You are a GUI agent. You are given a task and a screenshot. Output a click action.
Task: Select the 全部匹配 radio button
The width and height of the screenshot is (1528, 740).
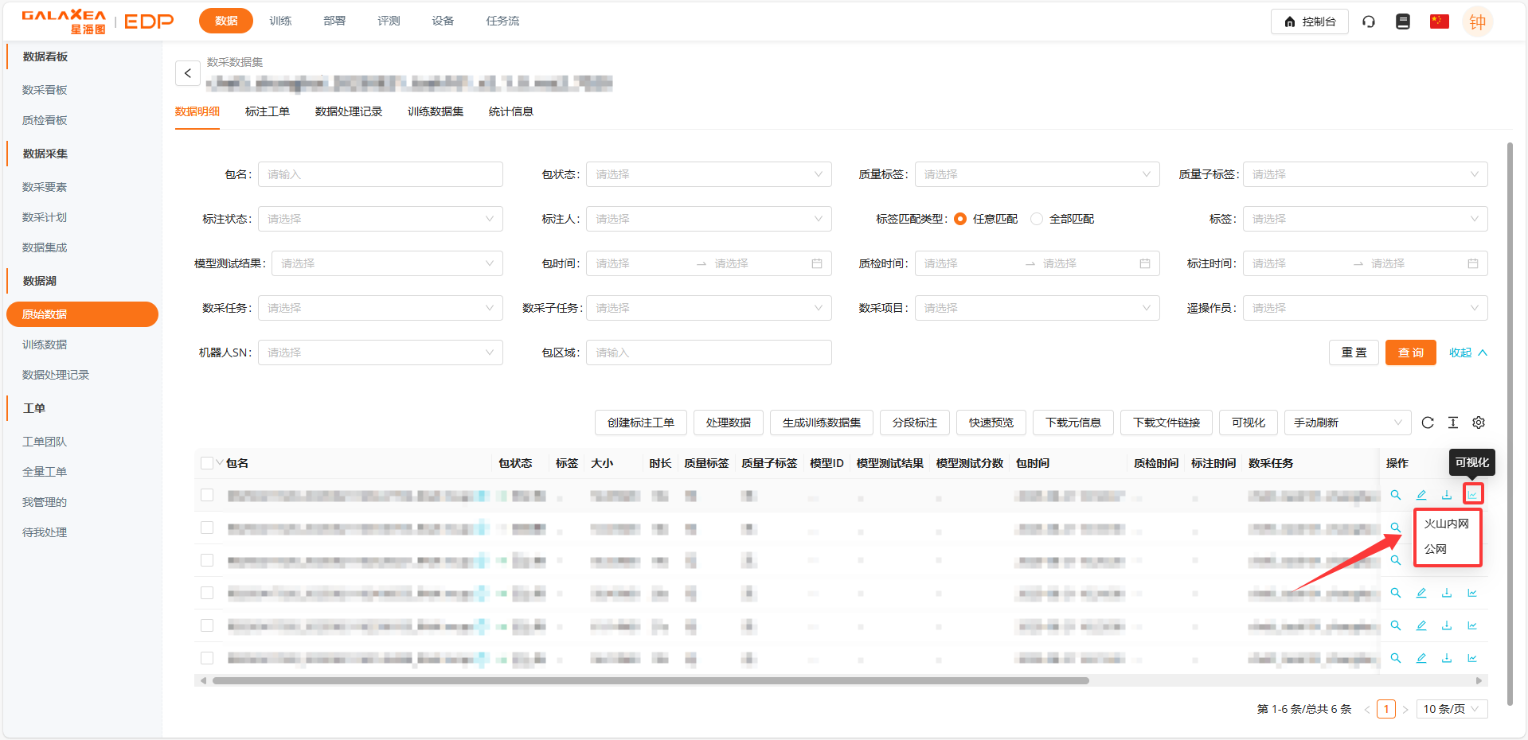coord(1037,219)
